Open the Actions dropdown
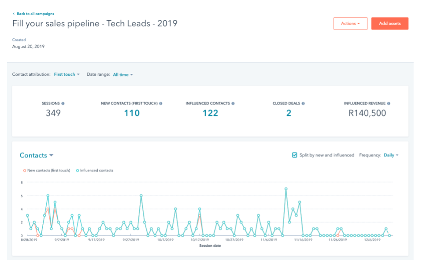The height and width of the screenshot is (264, 423). point(350,23)
